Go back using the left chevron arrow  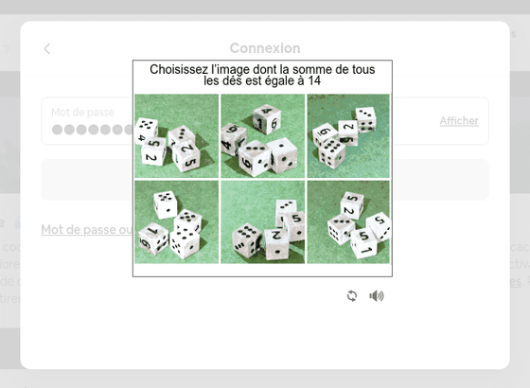point(47,48)
